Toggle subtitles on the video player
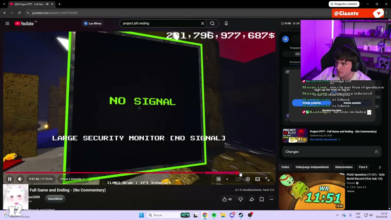391x220 pixels. (238, 179)
